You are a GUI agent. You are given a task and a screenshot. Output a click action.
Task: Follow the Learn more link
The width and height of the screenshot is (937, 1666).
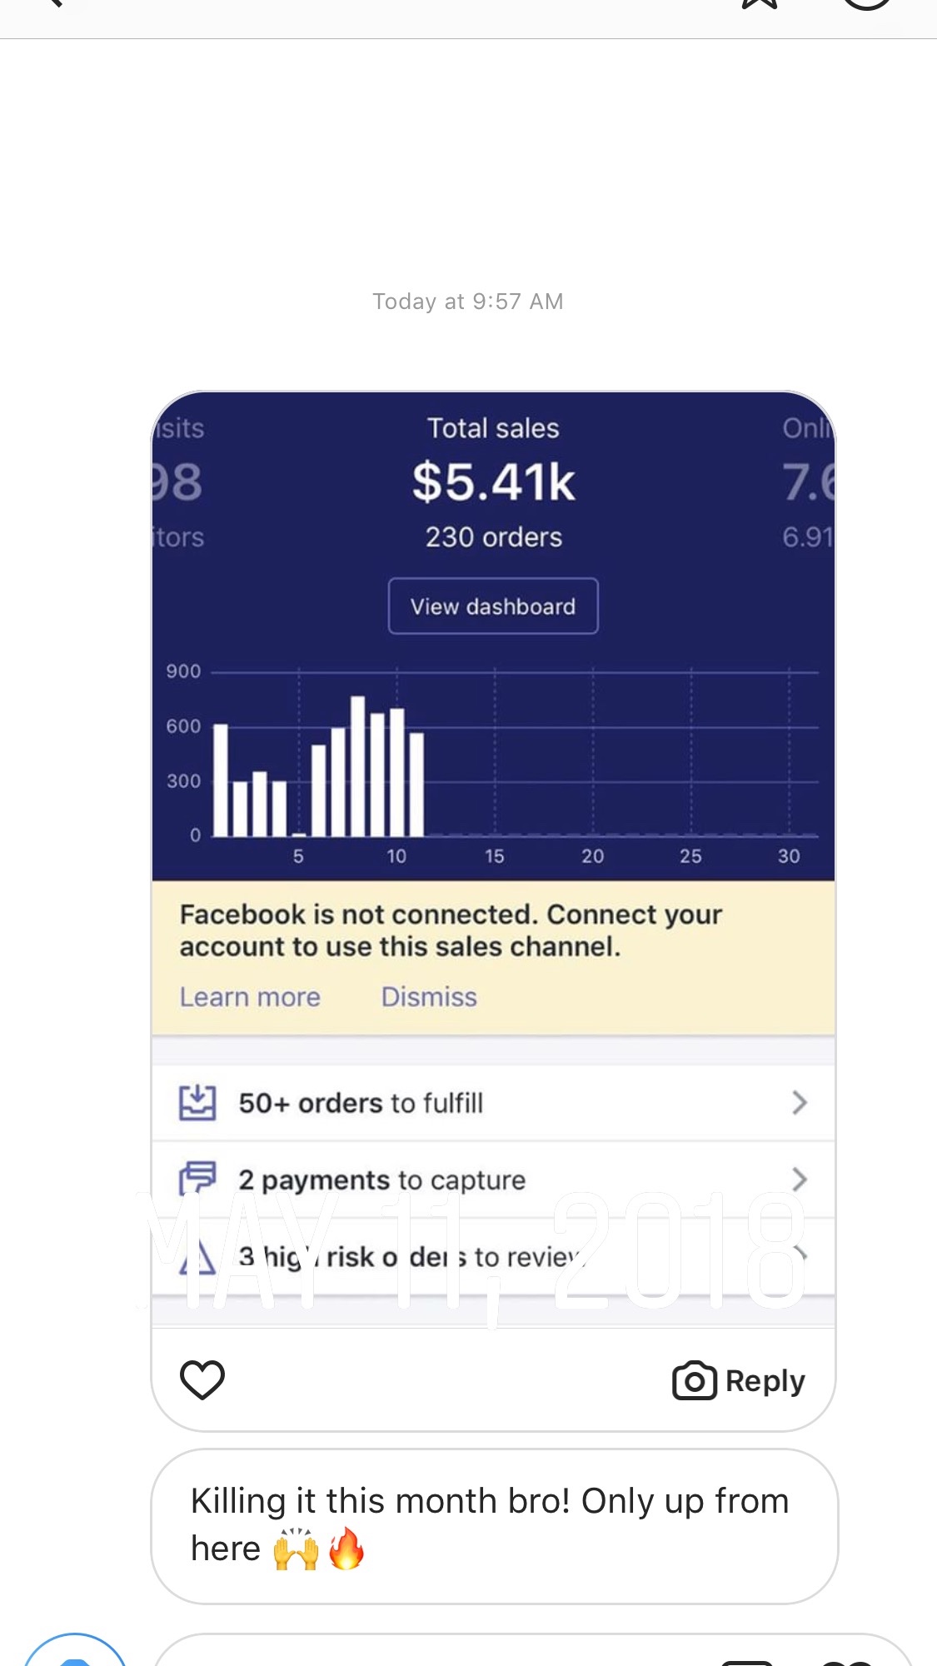[250, 997]
